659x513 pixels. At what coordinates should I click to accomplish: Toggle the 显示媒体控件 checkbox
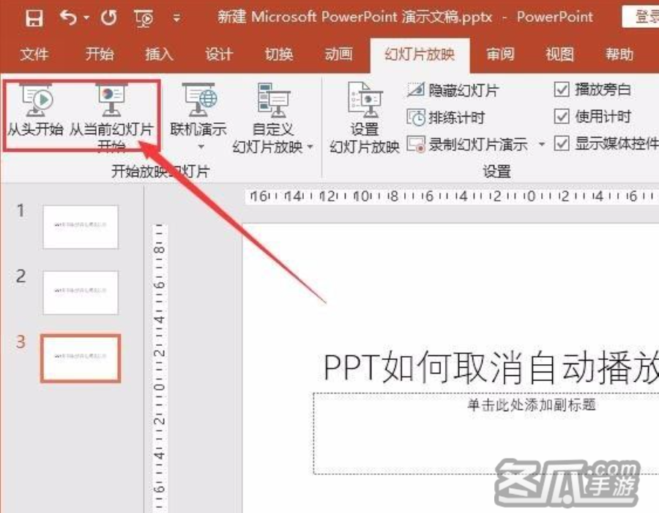(x=562, y=144)
